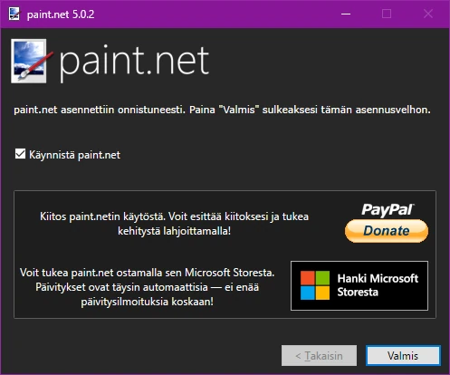Screen dimensions: 450x375
Task: Click the greyed-out Takaisin button
Action: (x=319, y=356)
